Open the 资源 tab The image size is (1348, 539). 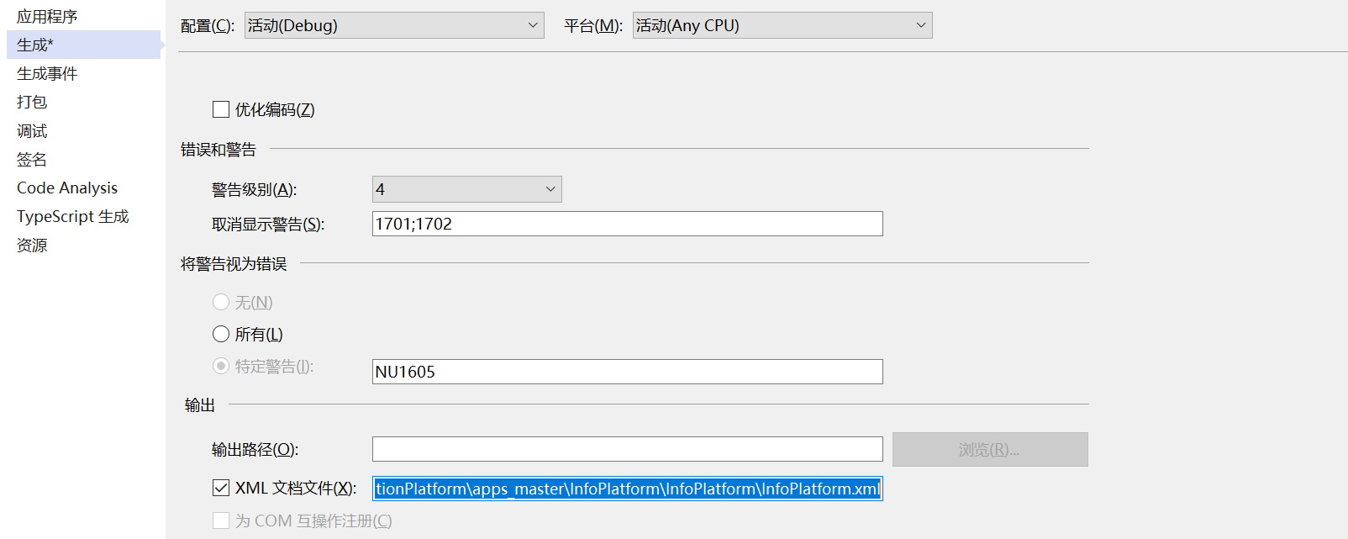32,246
